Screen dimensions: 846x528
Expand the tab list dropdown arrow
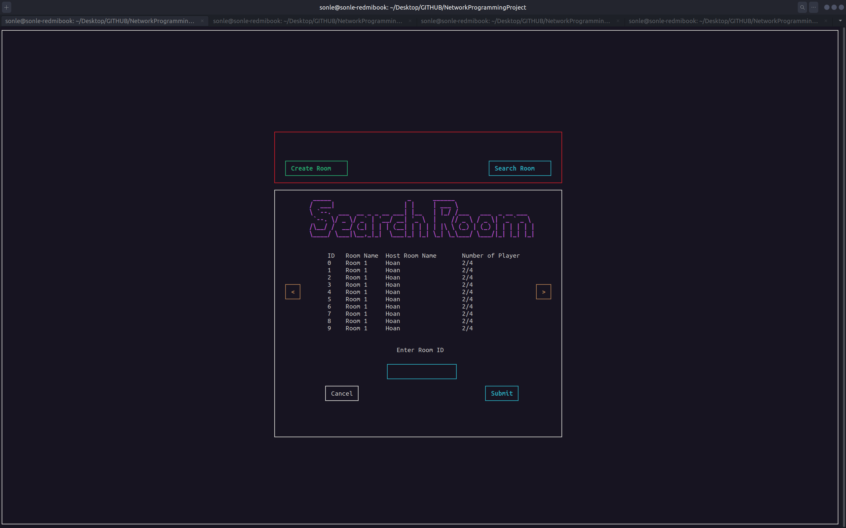840,20
